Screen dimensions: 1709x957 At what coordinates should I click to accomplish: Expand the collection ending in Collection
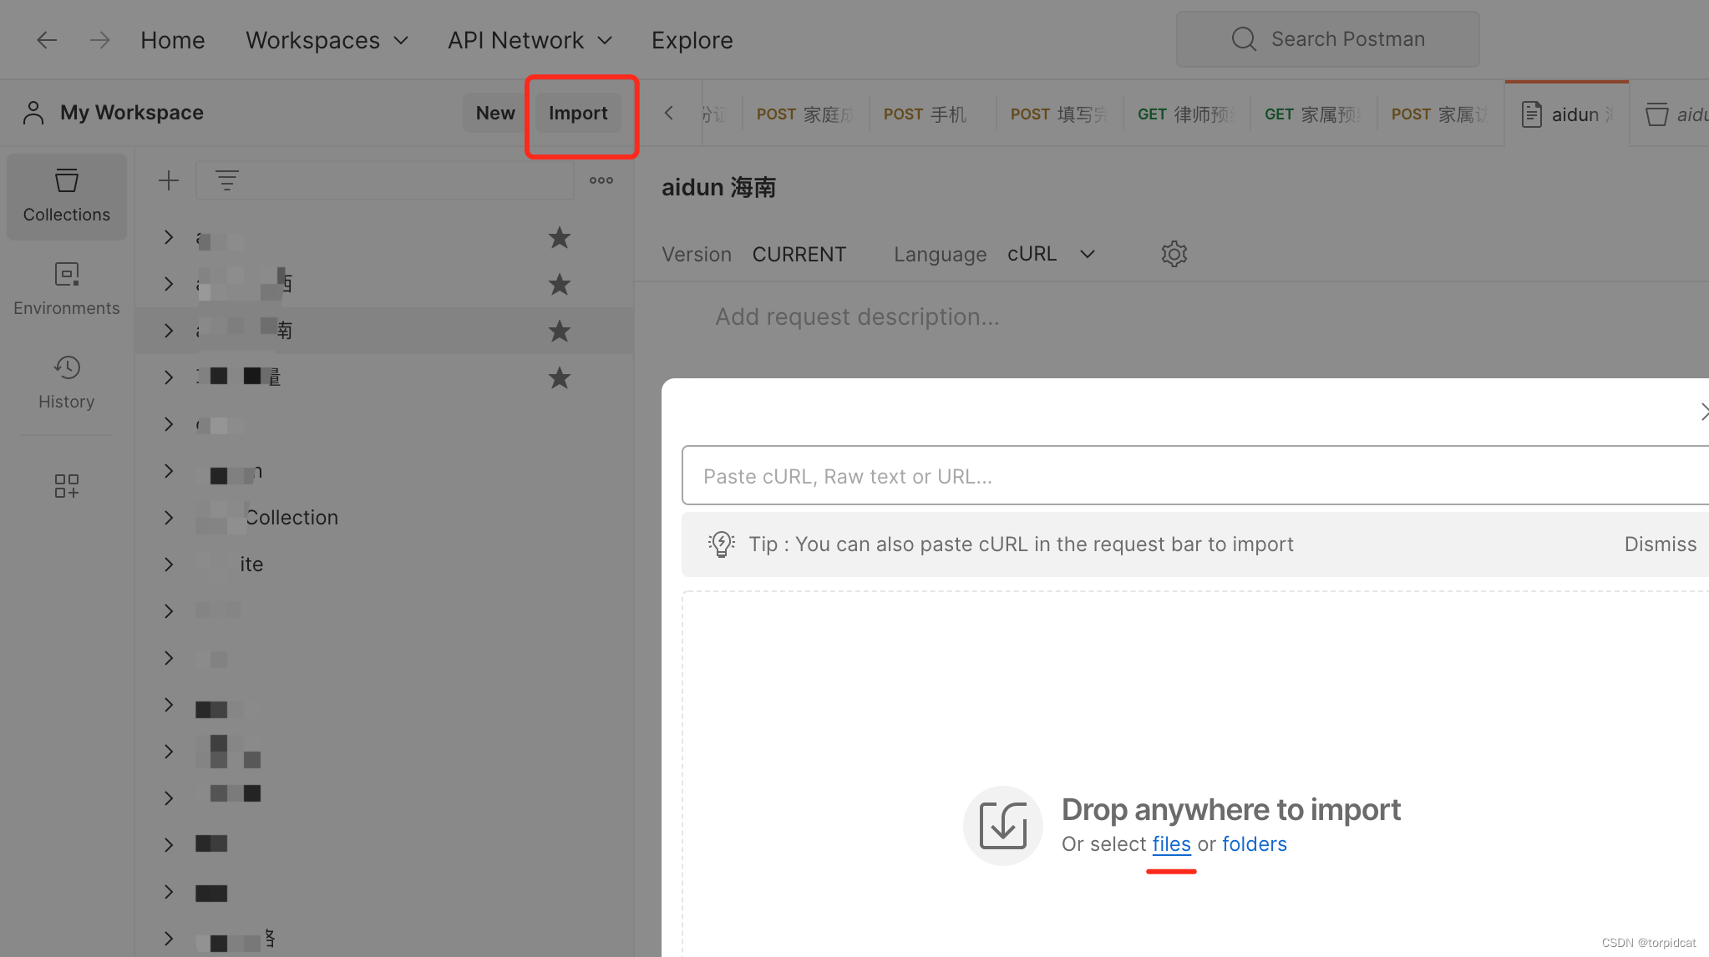coord(169,518)
